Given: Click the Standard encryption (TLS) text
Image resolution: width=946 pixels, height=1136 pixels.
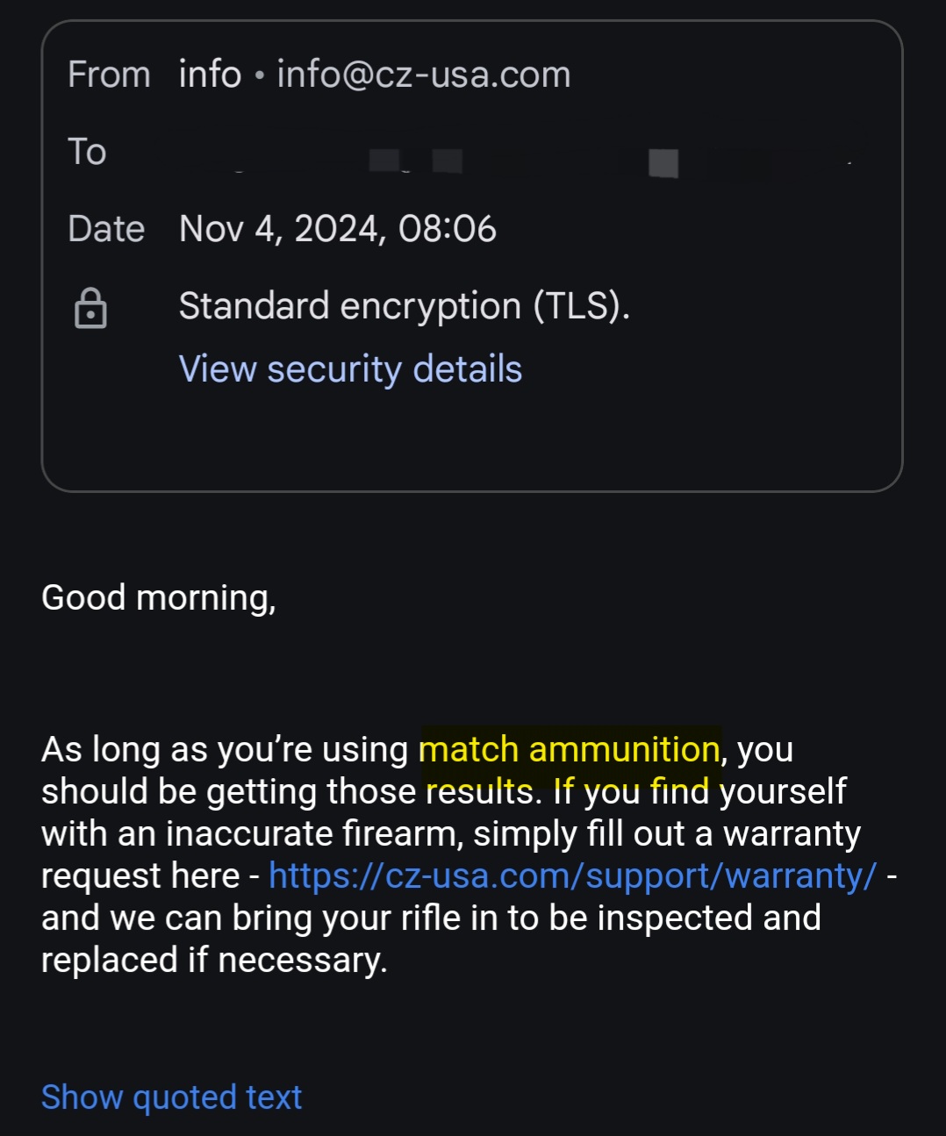Looking at the screenshot, I should tap(404, 306).
